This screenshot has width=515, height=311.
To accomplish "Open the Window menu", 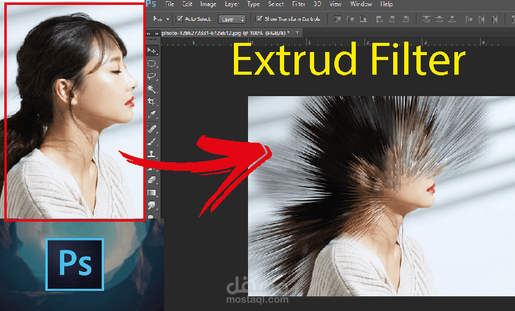I will point(361,4).
